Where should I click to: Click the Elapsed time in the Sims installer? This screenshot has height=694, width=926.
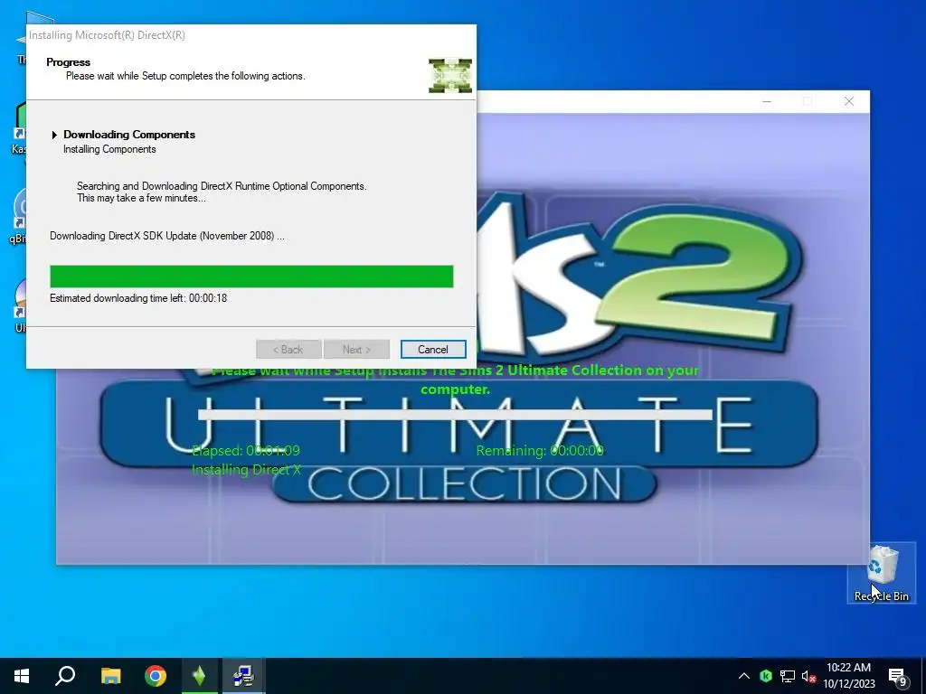246,450
